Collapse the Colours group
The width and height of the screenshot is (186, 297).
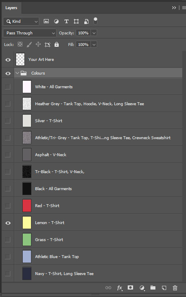[17, 73]
